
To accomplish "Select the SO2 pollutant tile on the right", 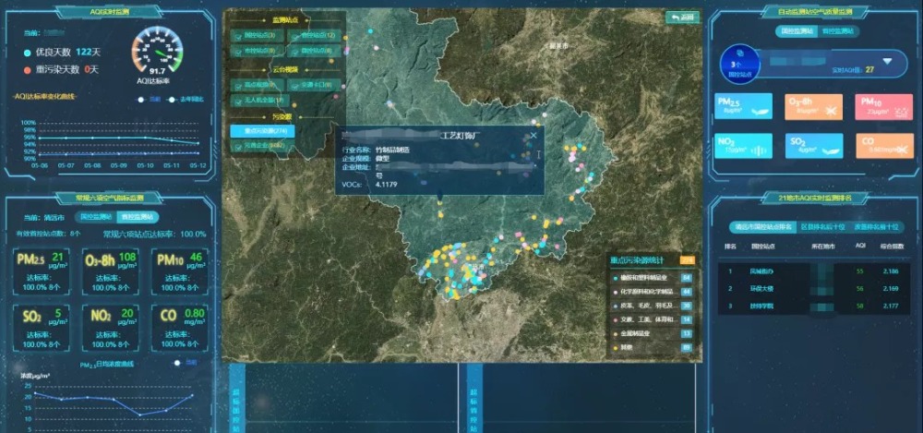I will pyautogui.click(x=813, y=146).
